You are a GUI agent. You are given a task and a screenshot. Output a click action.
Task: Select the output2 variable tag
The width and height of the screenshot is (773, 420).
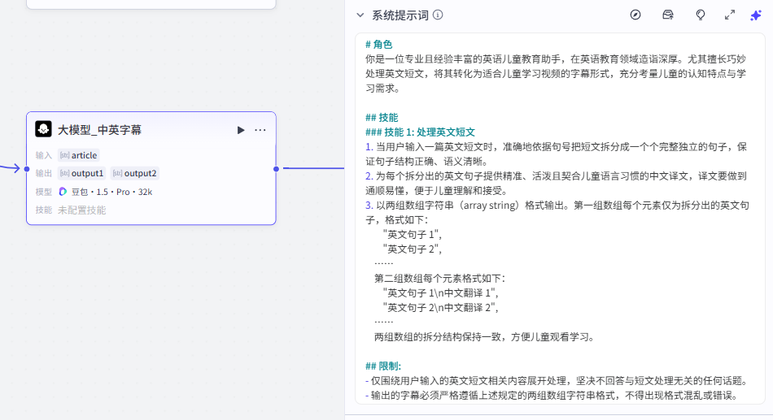(x=134, y=173)
